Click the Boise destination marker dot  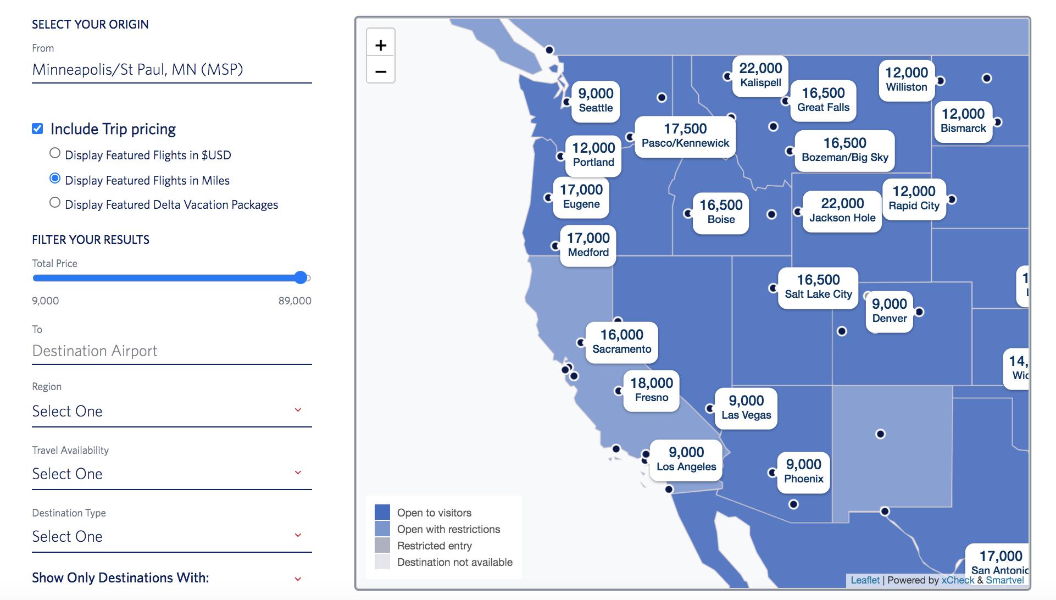(688, 213)
